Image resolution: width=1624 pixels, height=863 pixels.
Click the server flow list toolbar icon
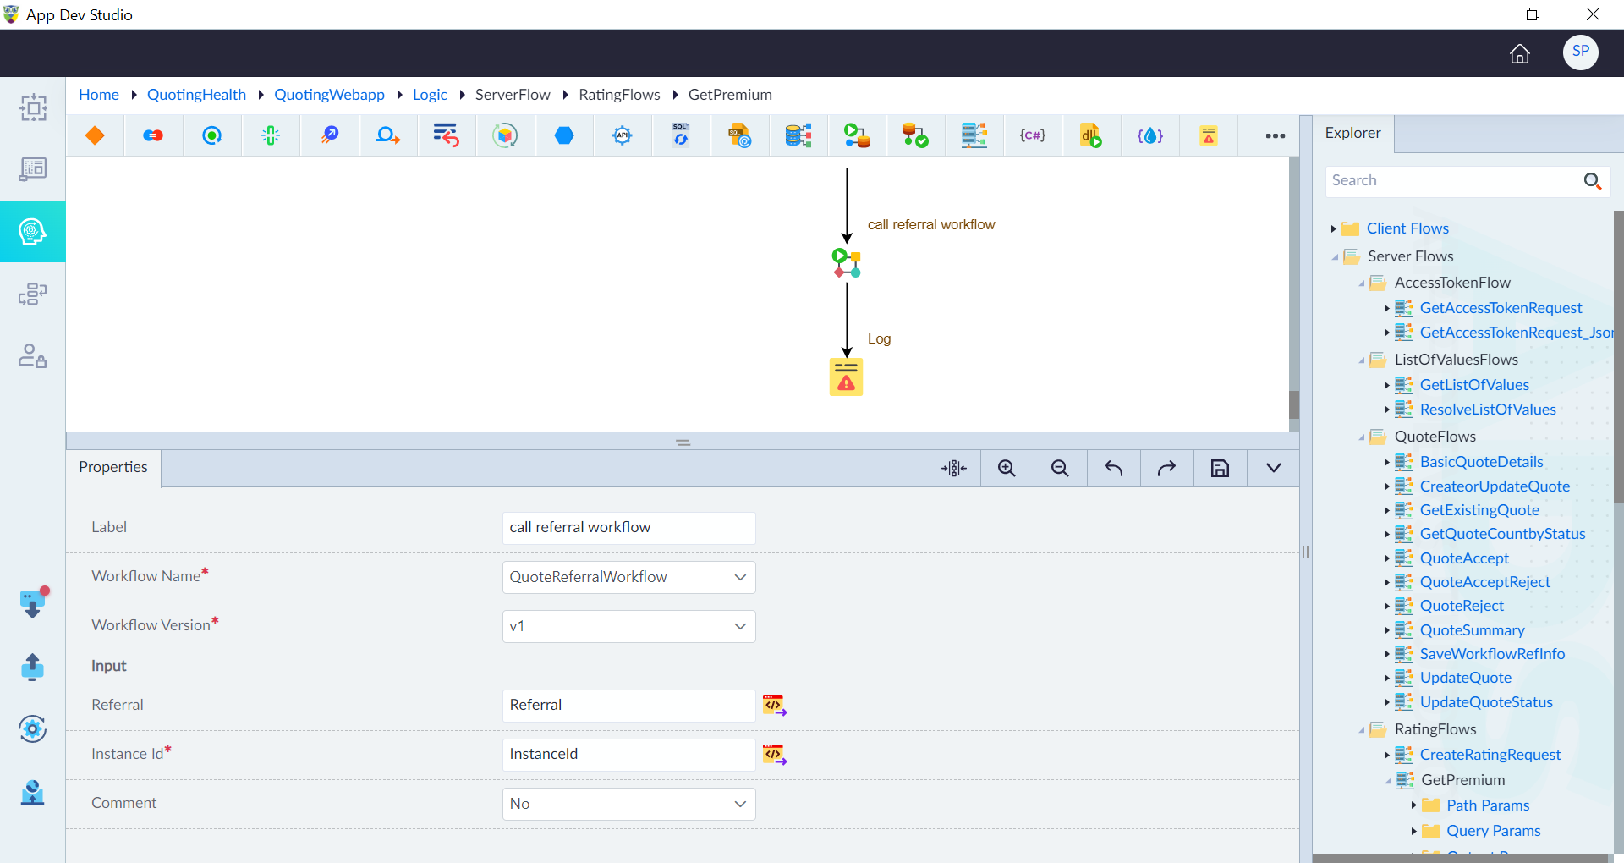974,135
